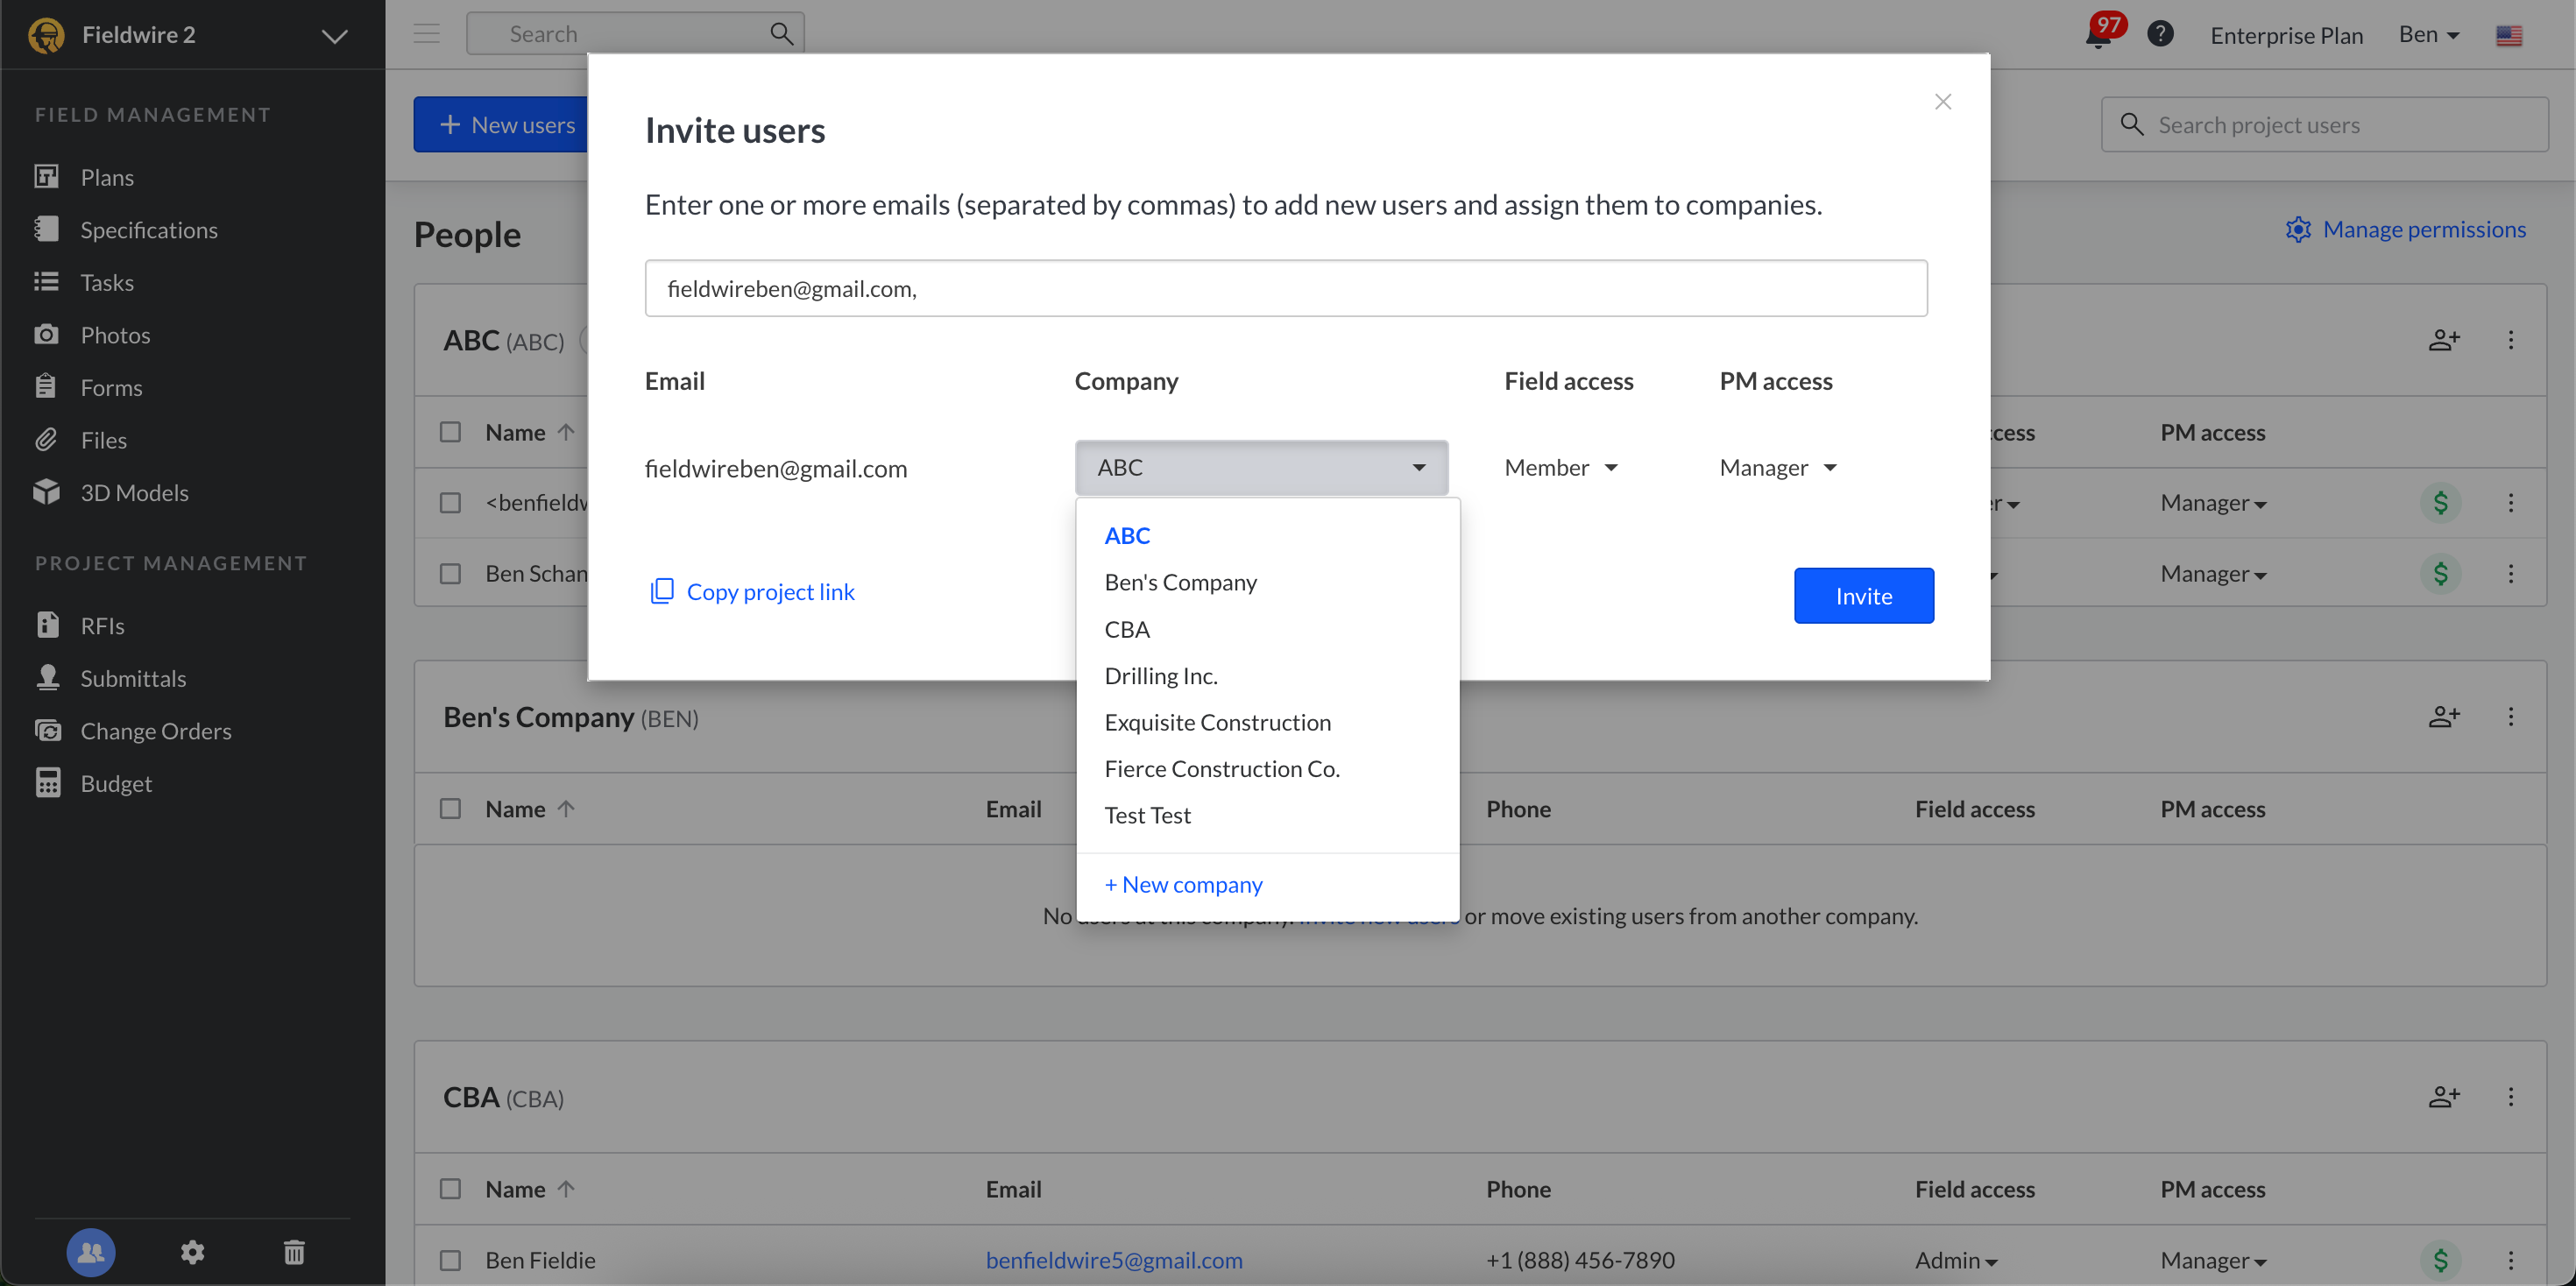This screenshot has width=2576, height=1286.
Task: Open project settings gear icon
Action: tap(192, 1251)
